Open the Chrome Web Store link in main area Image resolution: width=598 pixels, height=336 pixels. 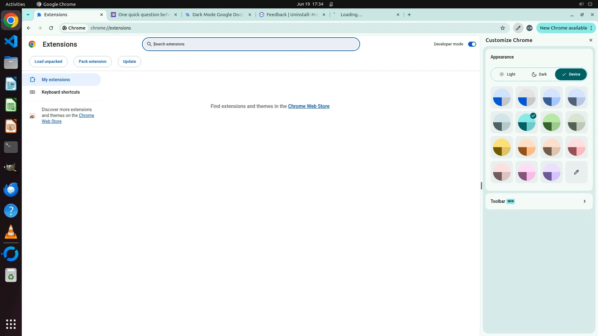(x=308, y=106)
